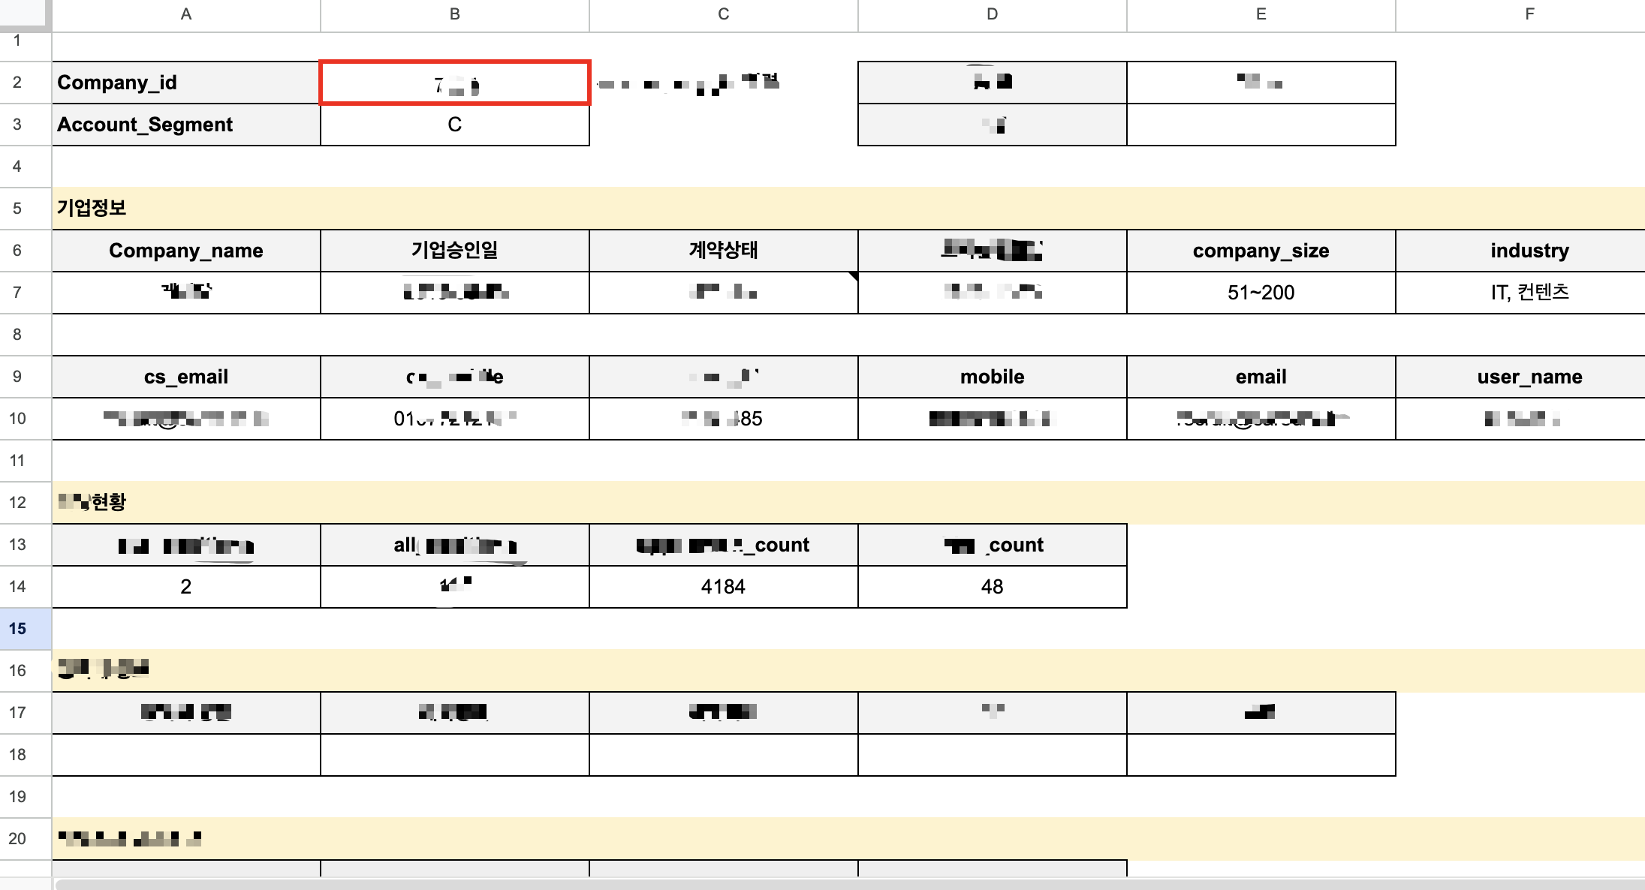Select the cell with value 48
This screenshot has width=1645, height=890.
(x=992, y=587)
